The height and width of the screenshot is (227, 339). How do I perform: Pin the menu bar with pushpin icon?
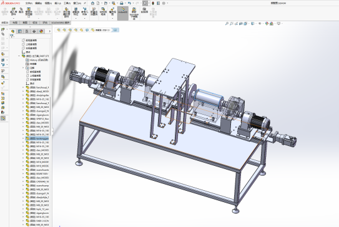(x=85, y=3)
